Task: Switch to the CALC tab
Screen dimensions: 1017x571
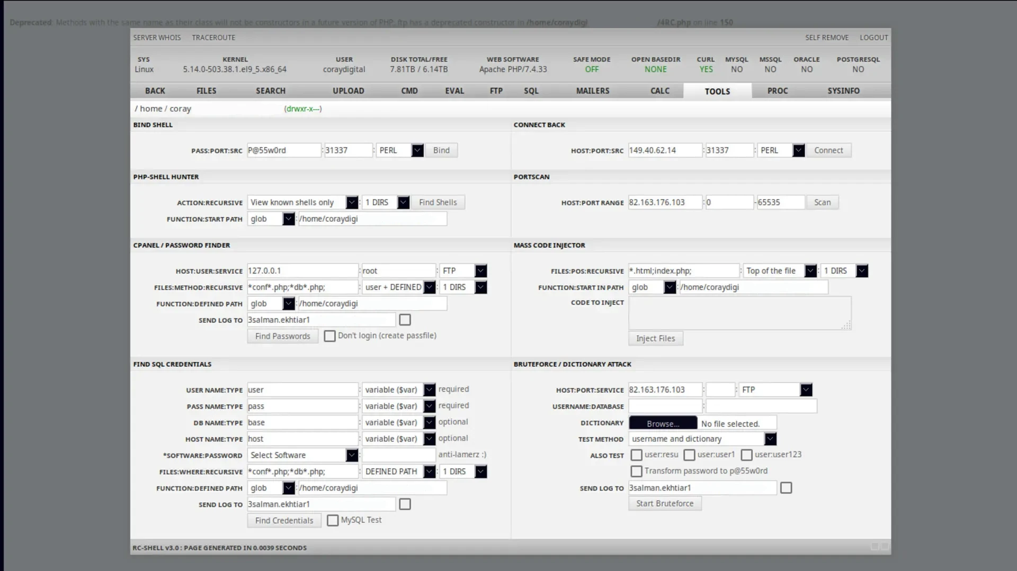Action: click(660, 91)
